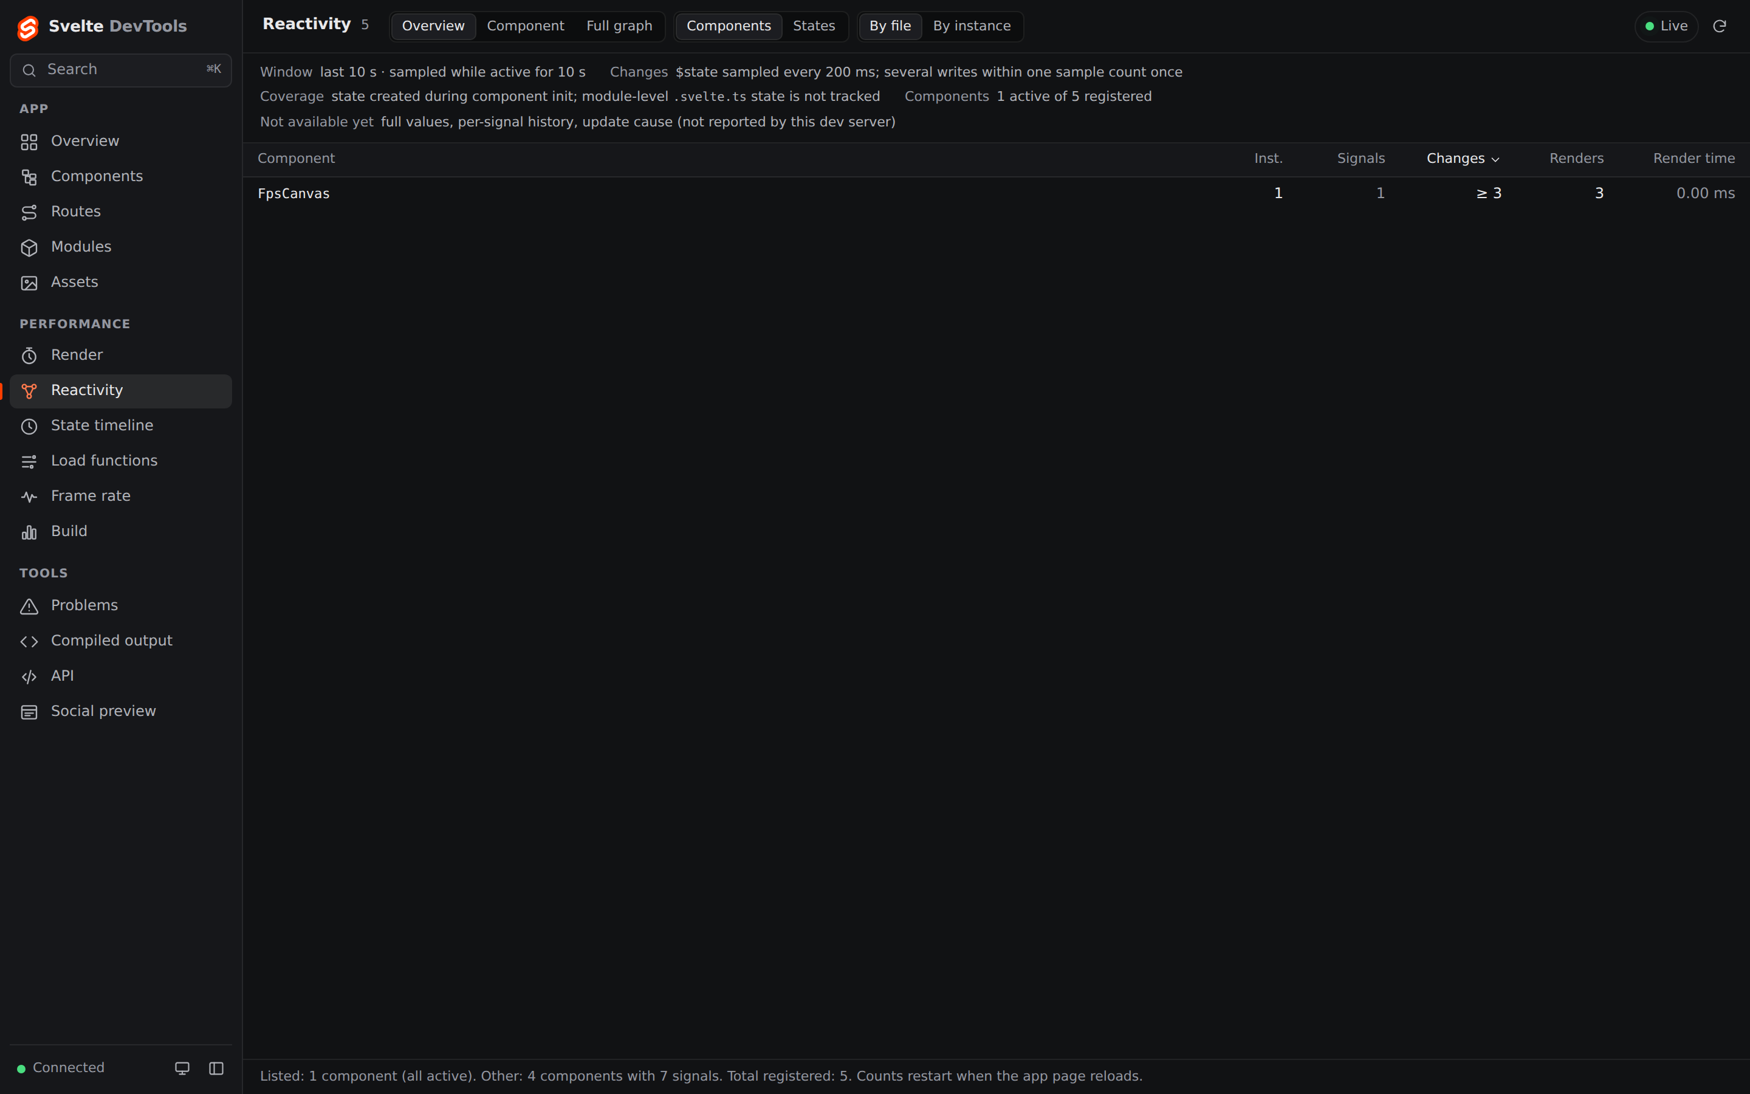This screenshot has height=1094, width=1750.
Task: Open the Overview grid icon in sidebar
Action: (29, 142)
